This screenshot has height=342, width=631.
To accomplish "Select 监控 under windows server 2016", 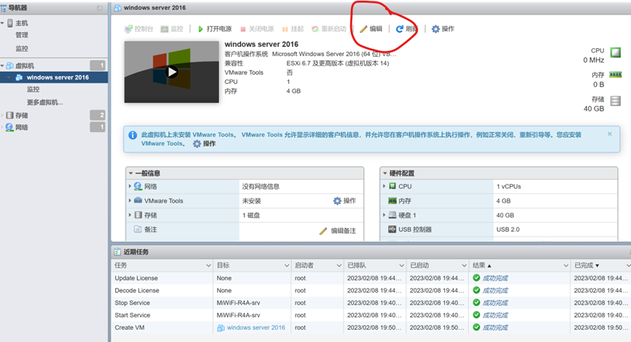I will coord(33,89).
